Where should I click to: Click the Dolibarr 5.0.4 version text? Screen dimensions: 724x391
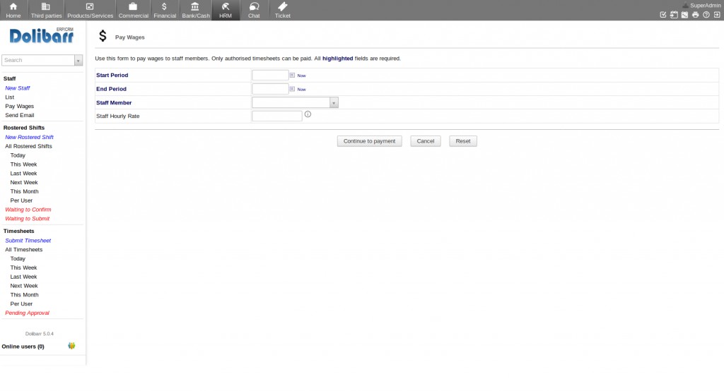40,333
